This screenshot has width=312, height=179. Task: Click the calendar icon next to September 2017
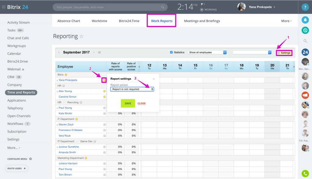tap(100, 52)
